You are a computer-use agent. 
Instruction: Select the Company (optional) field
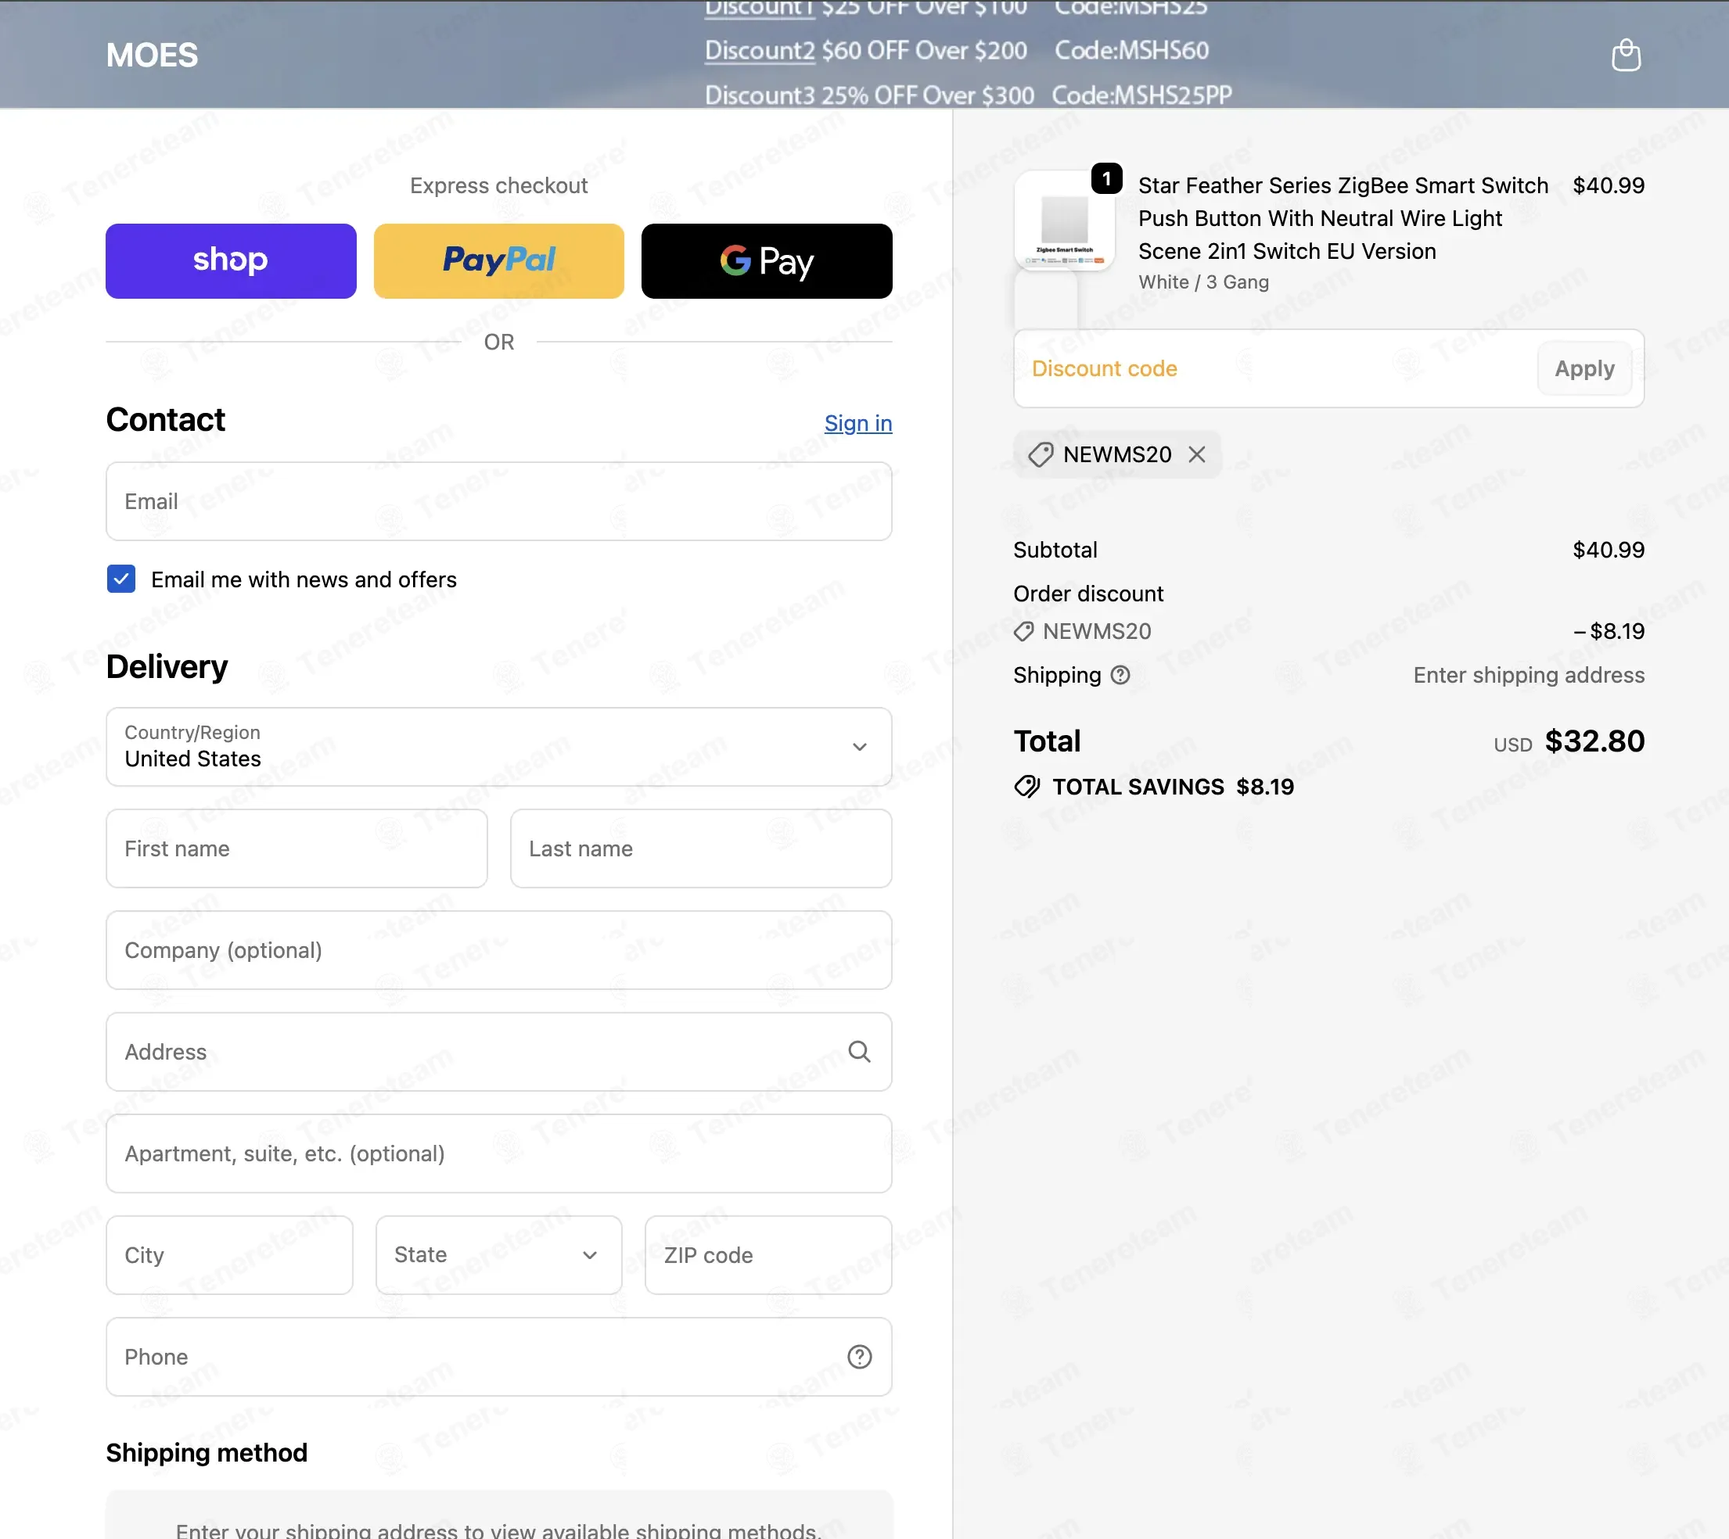pos(499,950)
